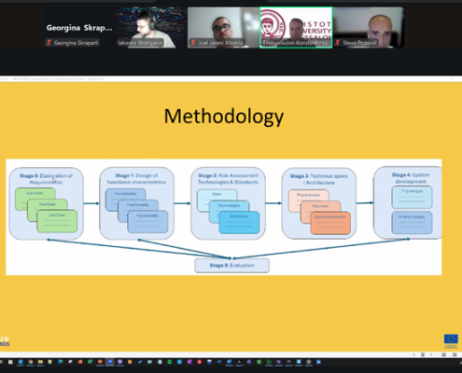This screenshot has width=462, height=373.
Task: Open the purple Viber taskbar icon
Action: [x=119, y=362]
